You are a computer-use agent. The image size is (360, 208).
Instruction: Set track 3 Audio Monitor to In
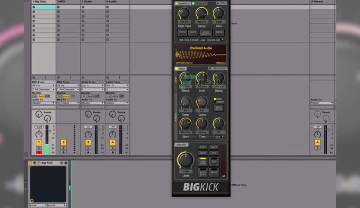pyautogui.click(x=84, y=96)
